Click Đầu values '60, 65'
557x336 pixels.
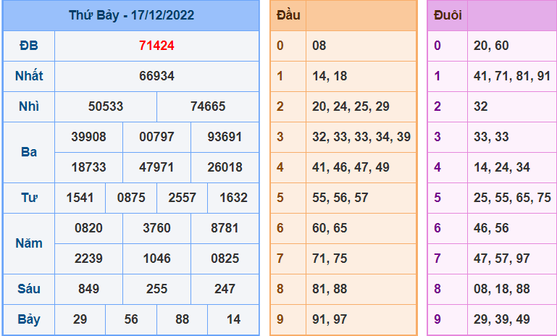[x=330, y=228]
